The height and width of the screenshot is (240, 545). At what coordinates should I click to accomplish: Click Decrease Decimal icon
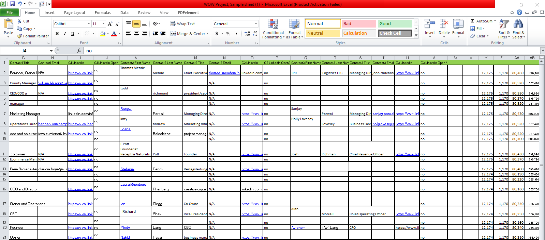(x=255, y=34)
